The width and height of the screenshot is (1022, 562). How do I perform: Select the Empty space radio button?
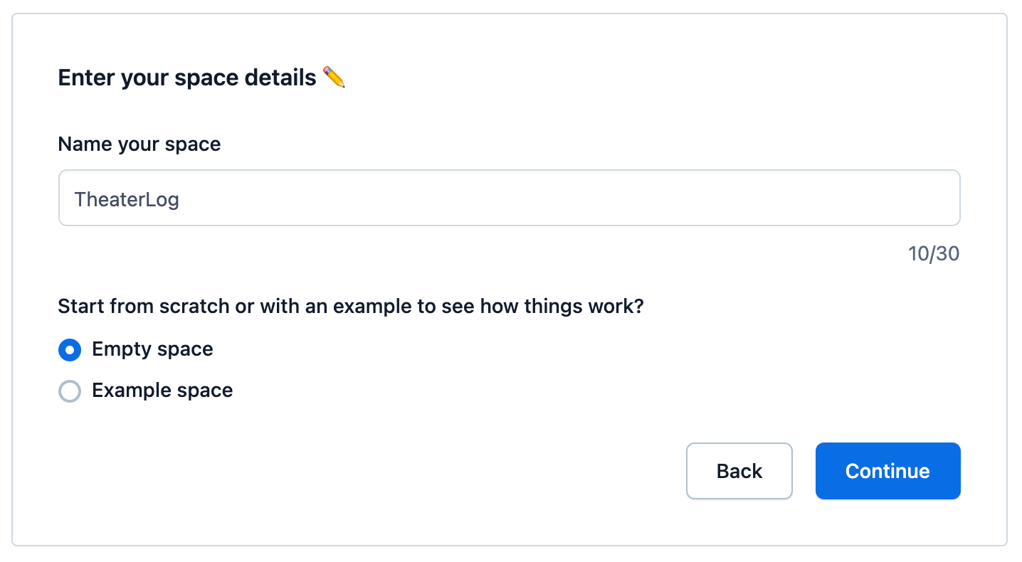tap(70, 349)
